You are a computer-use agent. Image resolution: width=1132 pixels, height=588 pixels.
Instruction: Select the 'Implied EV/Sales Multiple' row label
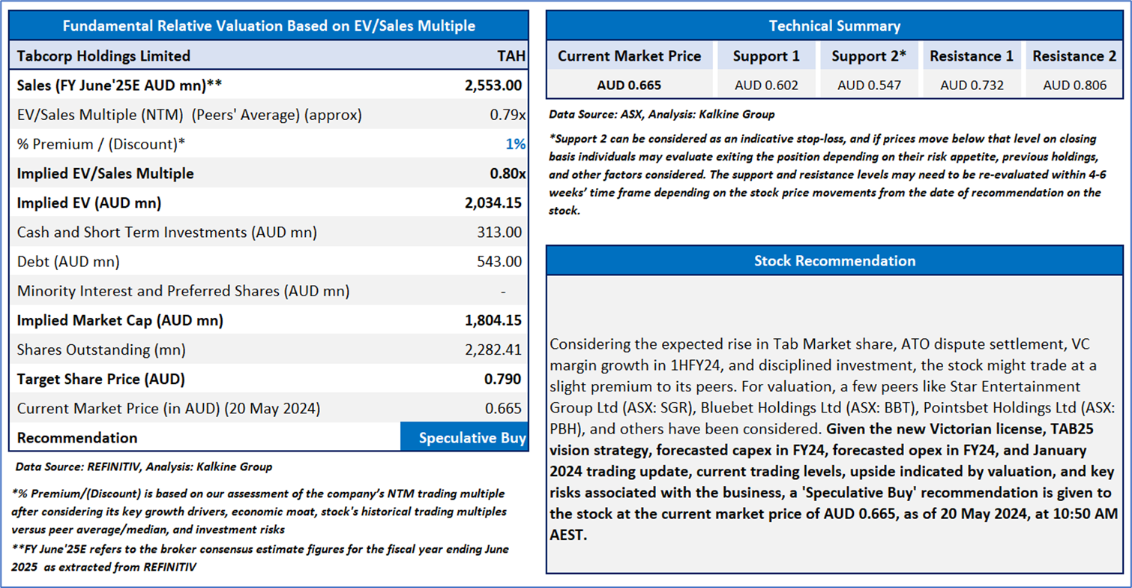coord(105,173)
